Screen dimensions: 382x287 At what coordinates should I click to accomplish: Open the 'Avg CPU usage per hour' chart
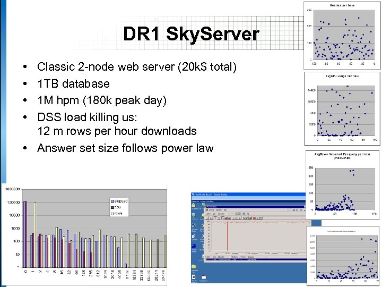pyautogui.click(x=342, y=108)
